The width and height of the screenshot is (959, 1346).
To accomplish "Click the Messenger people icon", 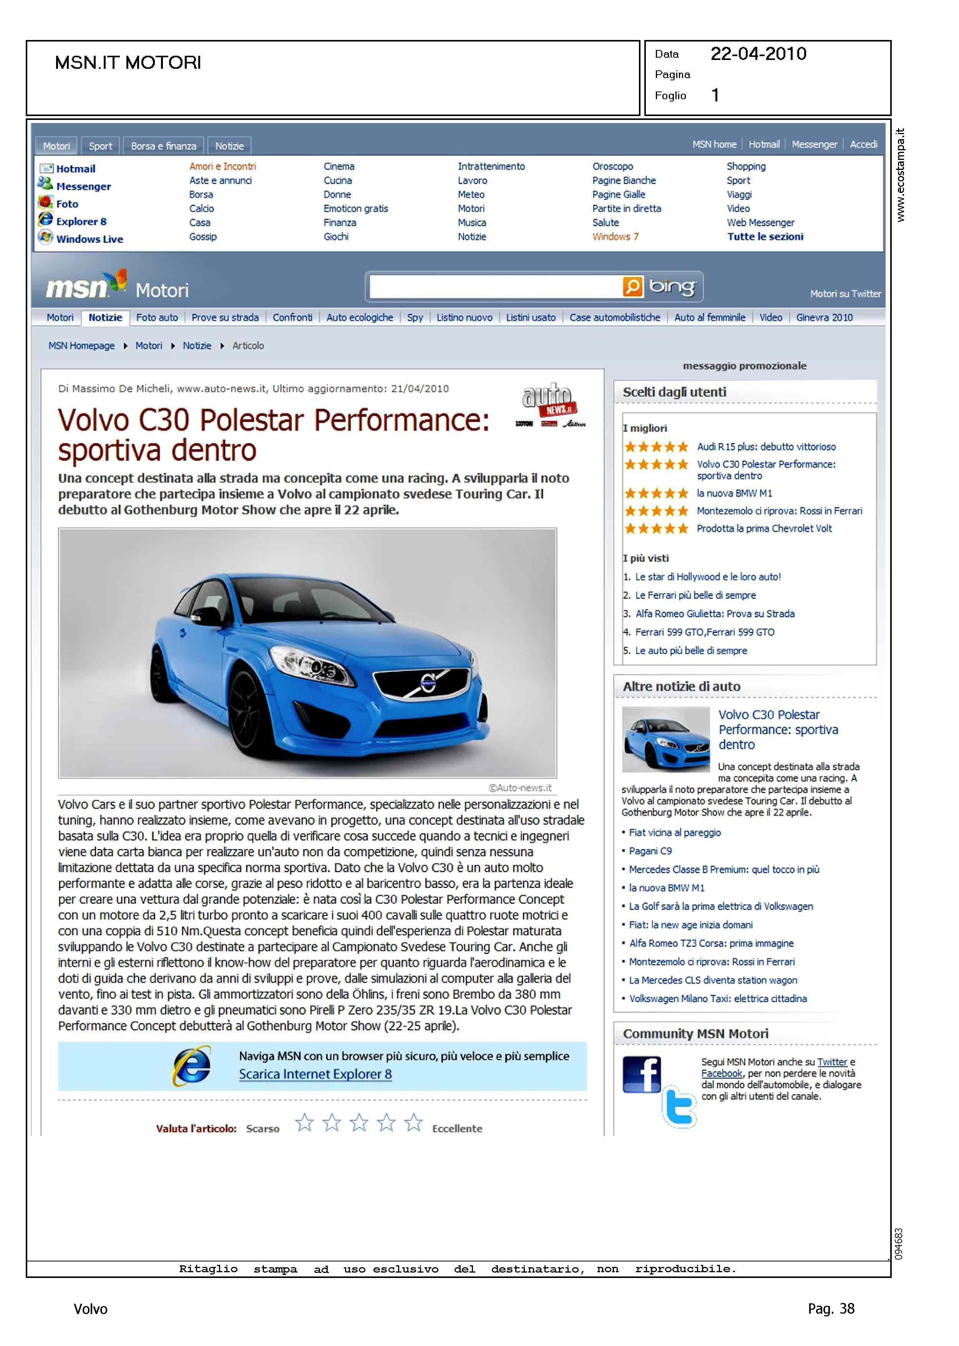I will tap(45, 184).
